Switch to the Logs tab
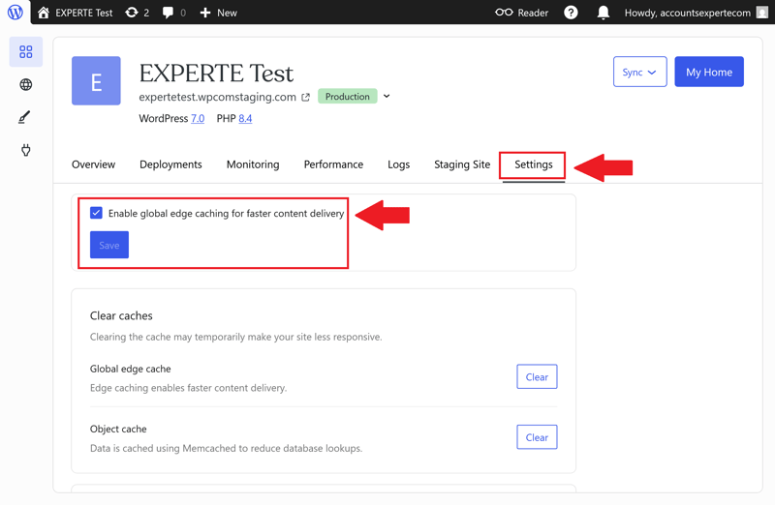Screen dimensions: 775x505 398,164
